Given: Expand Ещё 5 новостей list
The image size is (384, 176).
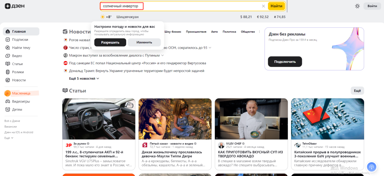Looking at the screenshot, I should pos(84,79).
